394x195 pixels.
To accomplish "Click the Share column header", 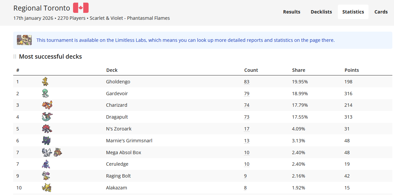I will (x=298, y=70).
